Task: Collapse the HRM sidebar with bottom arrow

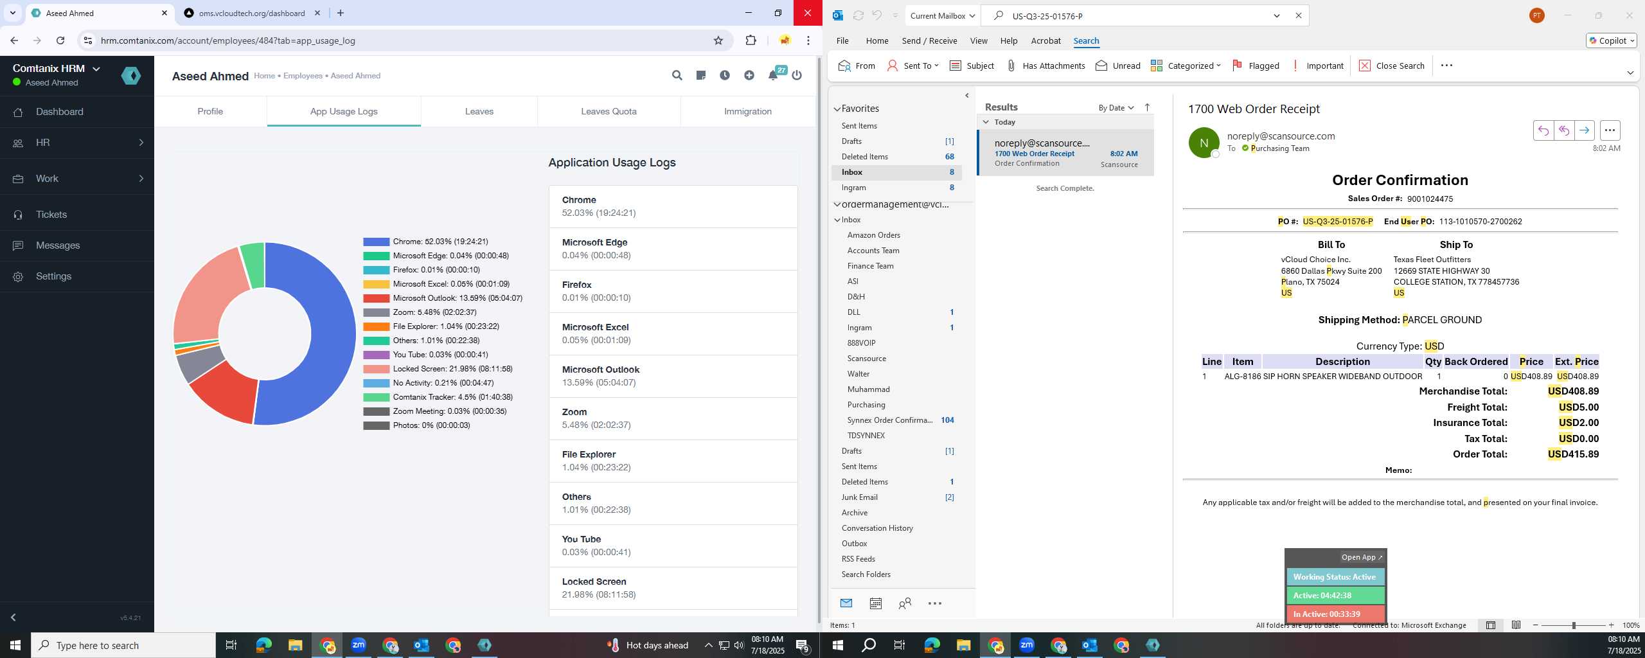Action: coord(13,618)
